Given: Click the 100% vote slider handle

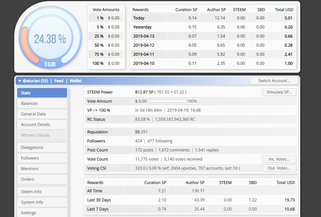Looking at the screenshot, I should (x=192, y=101).
